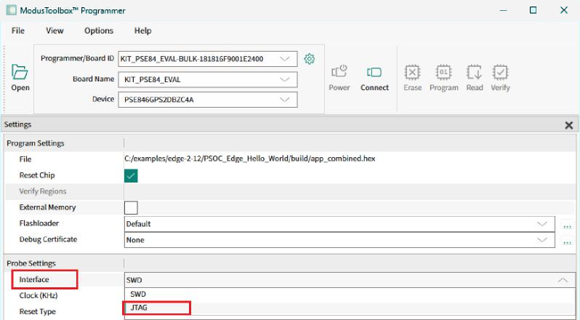Click the ModusToolbox Programmer title icon
The height and width of the screenshot is (320, 580).
point(11,10)
